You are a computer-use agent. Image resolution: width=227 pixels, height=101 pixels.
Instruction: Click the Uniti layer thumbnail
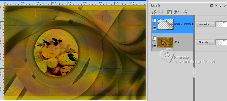(x=165, y=42)
